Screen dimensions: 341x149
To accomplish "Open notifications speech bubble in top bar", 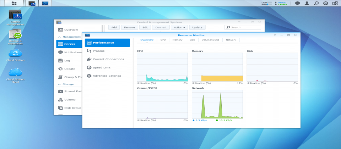I will [297, 3].
